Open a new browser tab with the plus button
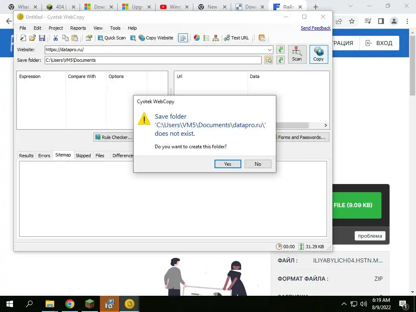The image size is (416, 312). (x=315, y=7)
